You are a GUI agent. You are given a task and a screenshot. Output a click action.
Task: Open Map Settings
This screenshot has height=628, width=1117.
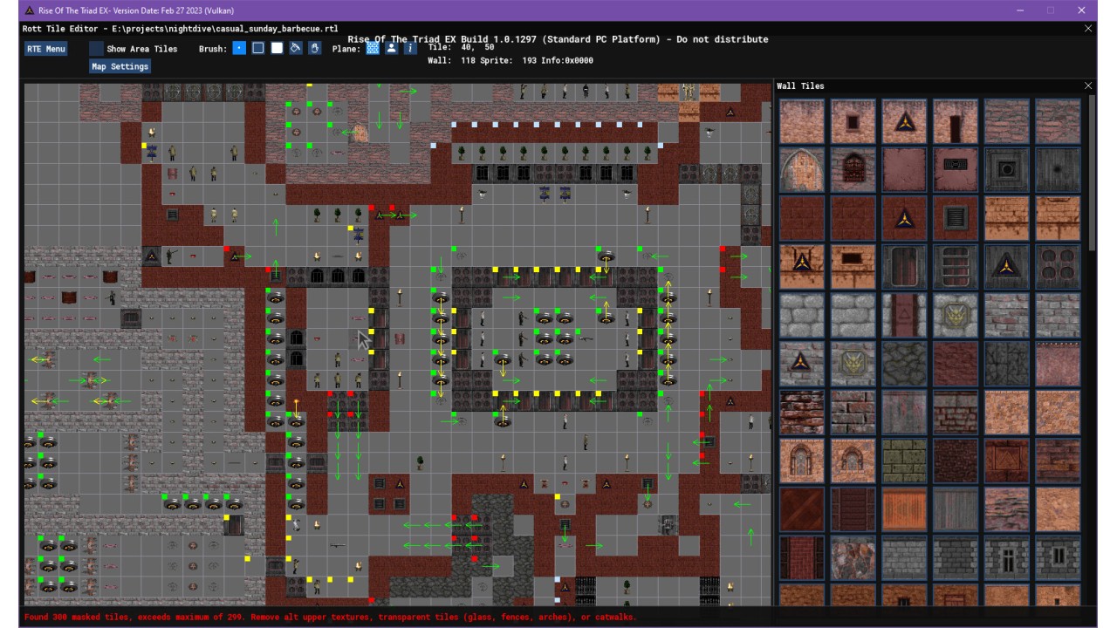pos(120,66)
